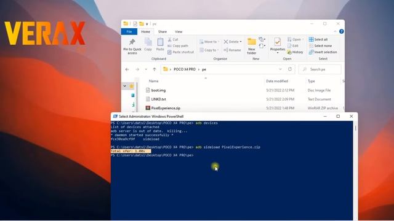
Task: Switch to the Share ribbon tab
Action: [163, 31]
